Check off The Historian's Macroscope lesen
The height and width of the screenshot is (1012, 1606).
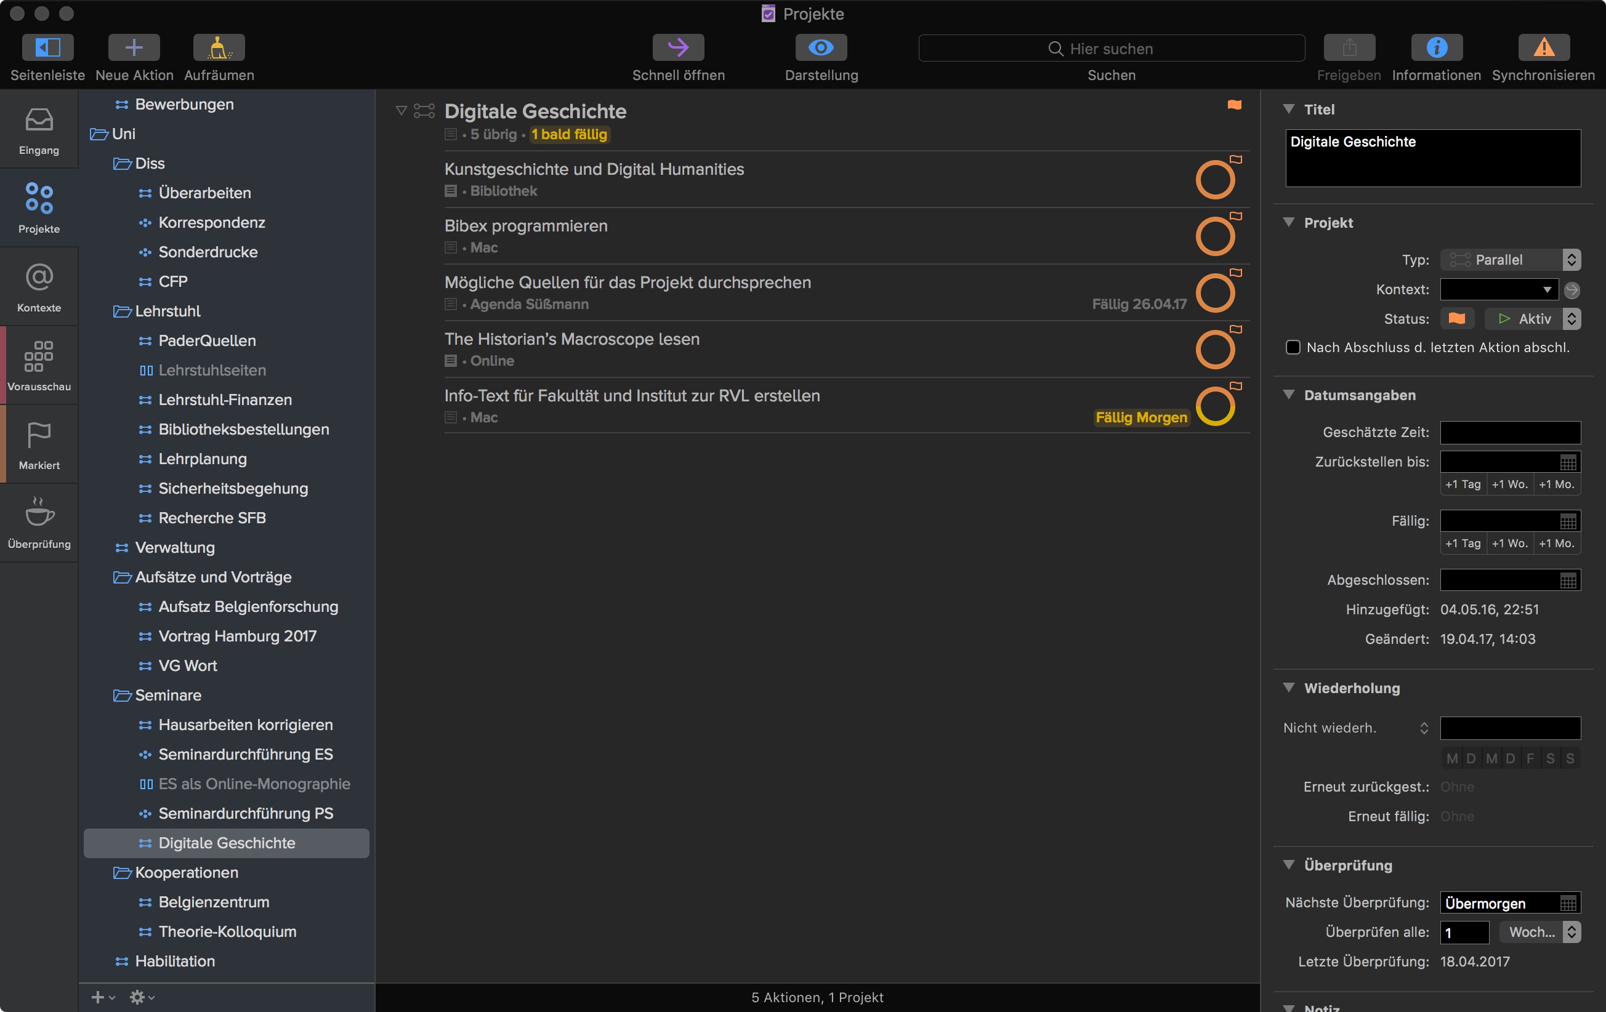1214,349
